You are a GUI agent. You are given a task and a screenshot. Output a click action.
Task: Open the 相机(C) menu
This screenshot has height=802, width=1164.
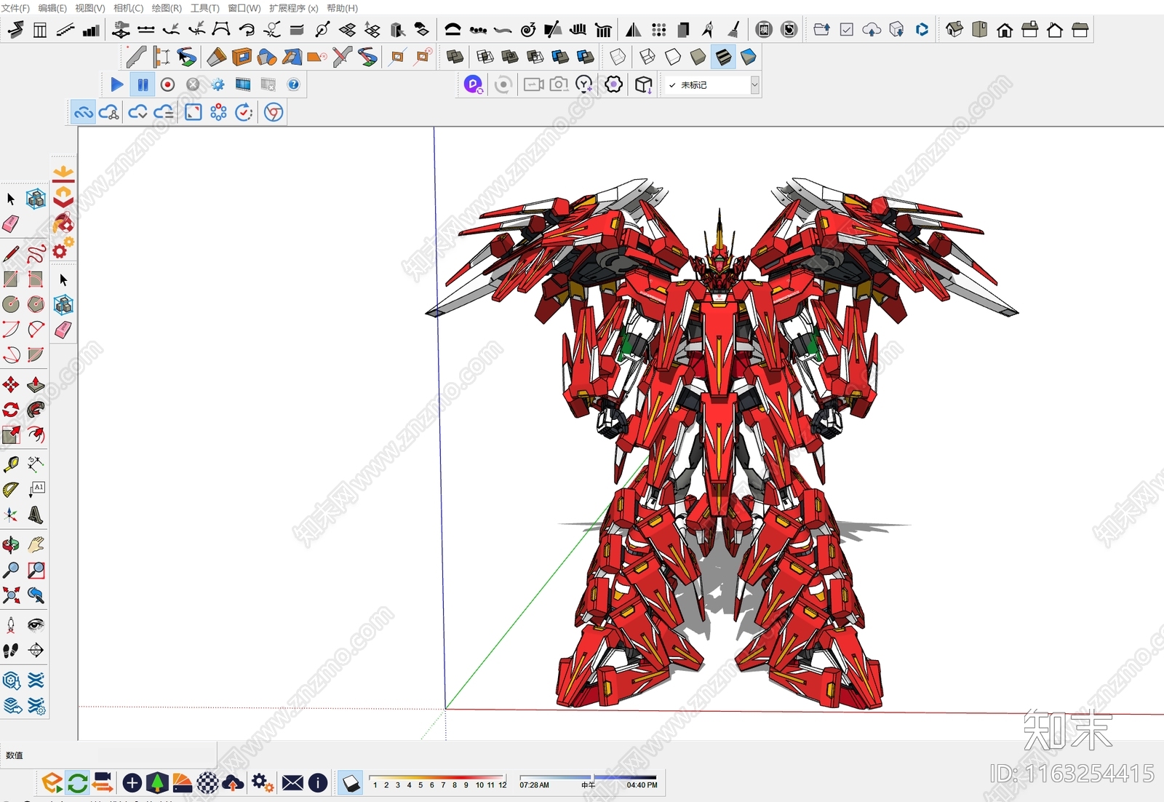tap(129, 8)
